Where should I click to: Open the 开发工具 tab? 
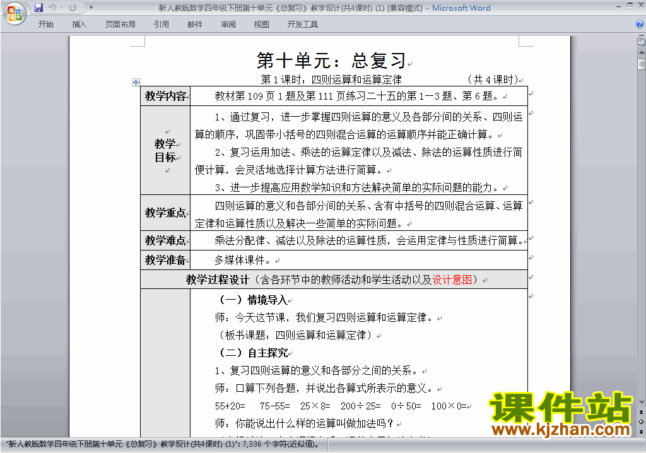click(x=303, y=25)
